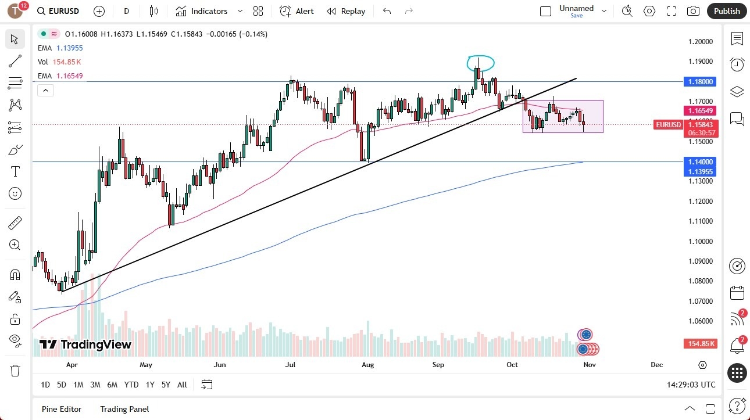Open the Watchlist panel

pyautogui.click(x=737, y=39)
